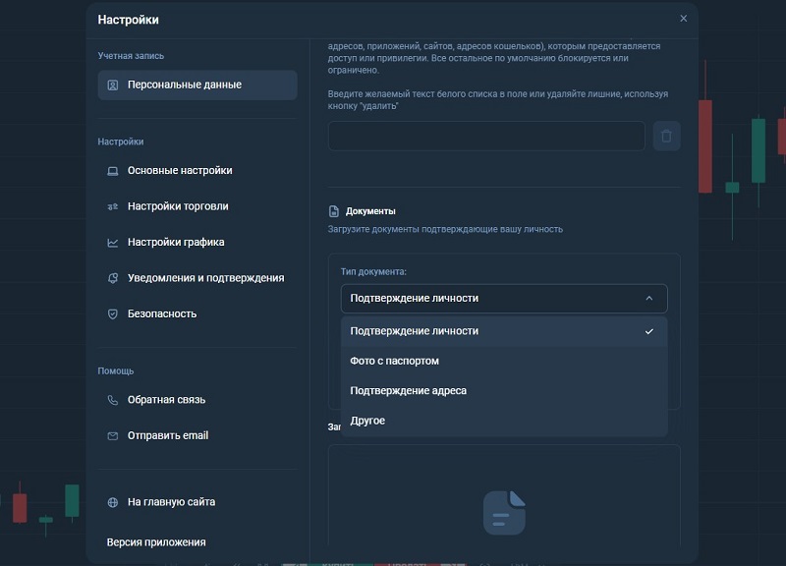Click the file upload icon in drop area

[x=504, y=513]
